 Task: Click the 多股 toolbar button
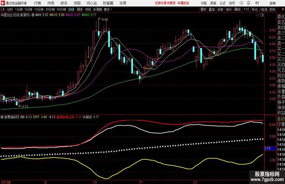click(x=220, y=9)
